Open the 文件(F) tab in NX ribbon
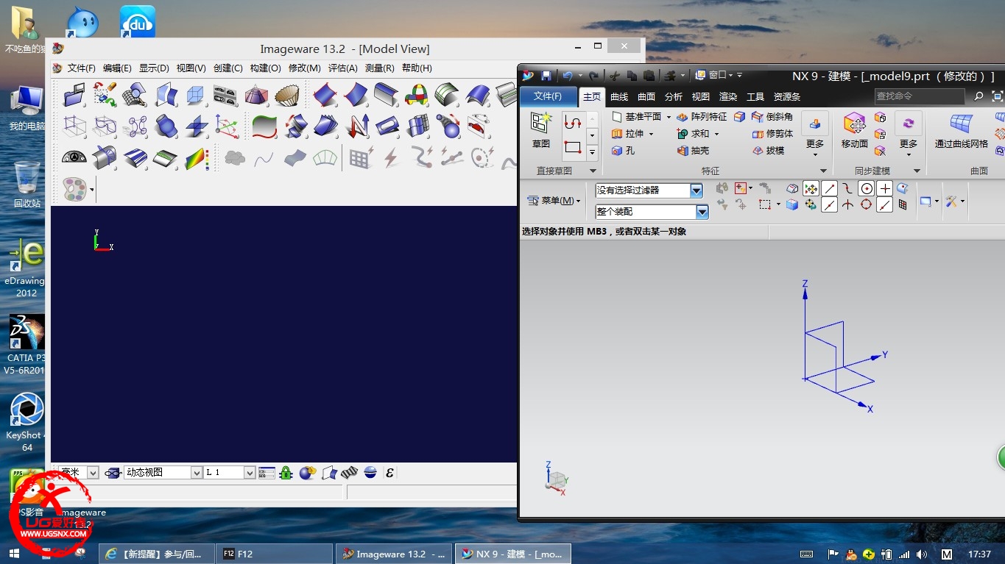This screenshot has width=1005, height=564. coord(548,96)
